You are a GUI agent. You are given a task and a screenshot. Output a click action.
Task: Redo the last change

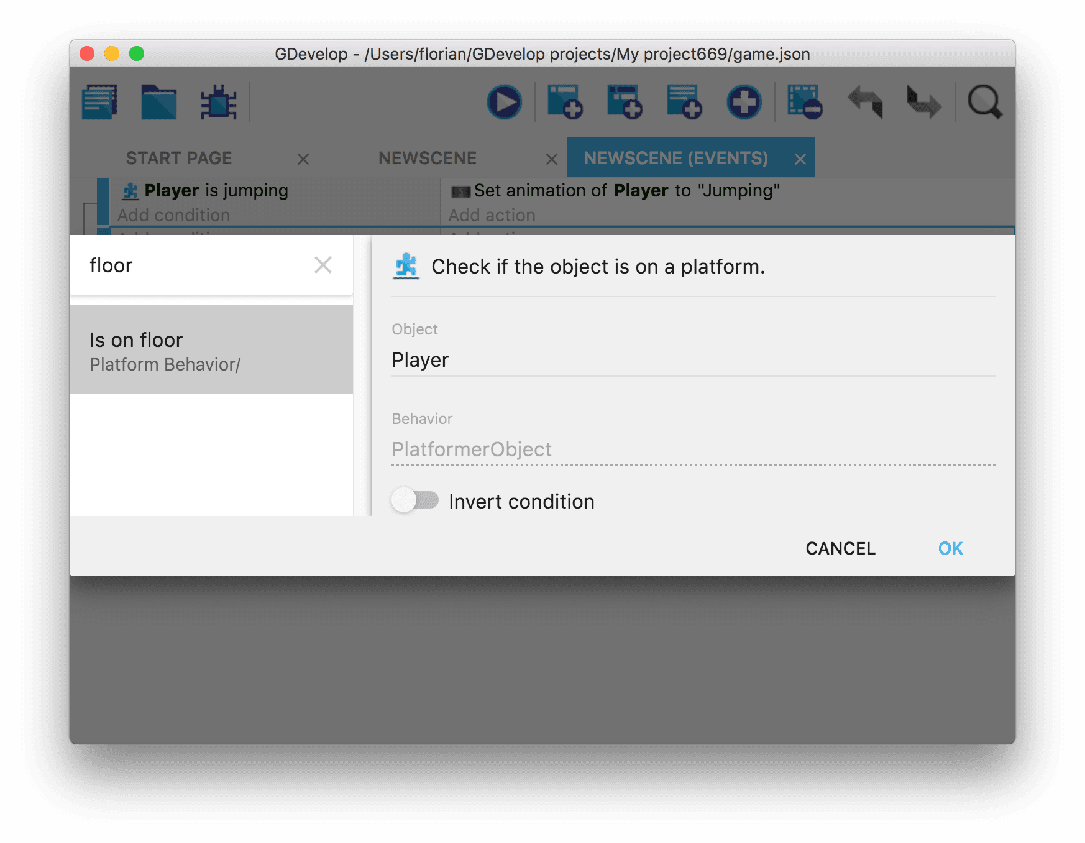coord(924,102)
